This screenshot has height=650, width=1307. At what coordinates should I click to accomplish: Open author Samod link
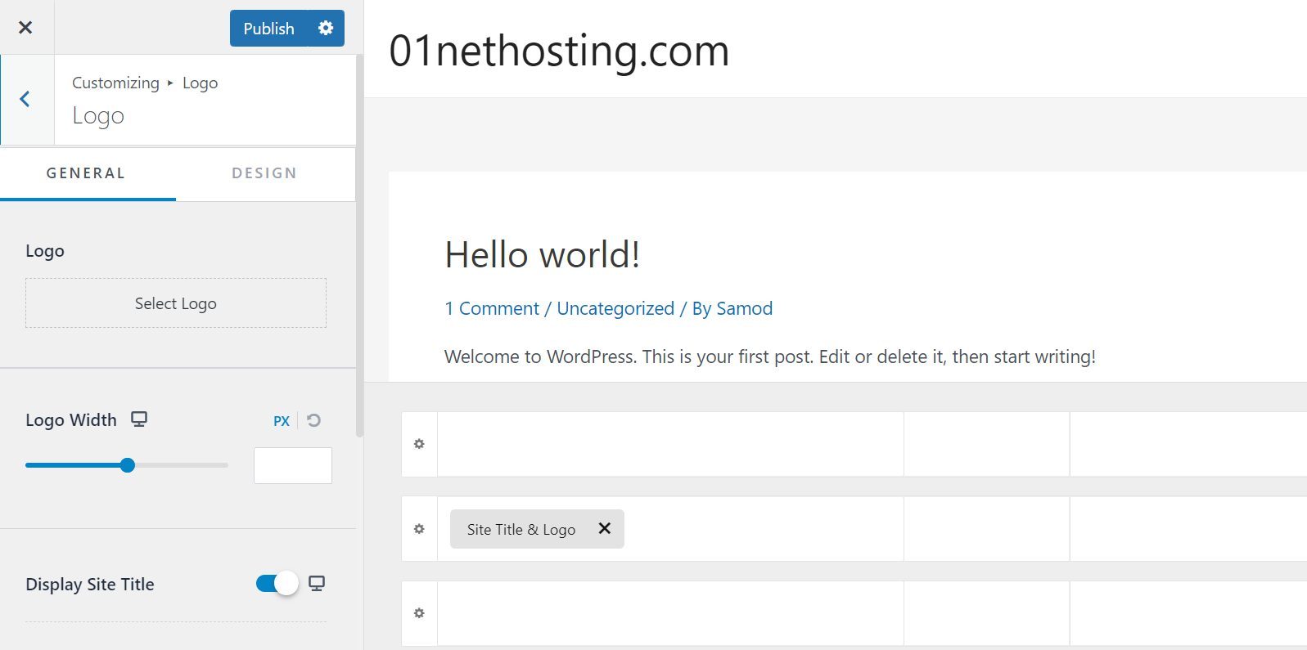pos(744,308)
